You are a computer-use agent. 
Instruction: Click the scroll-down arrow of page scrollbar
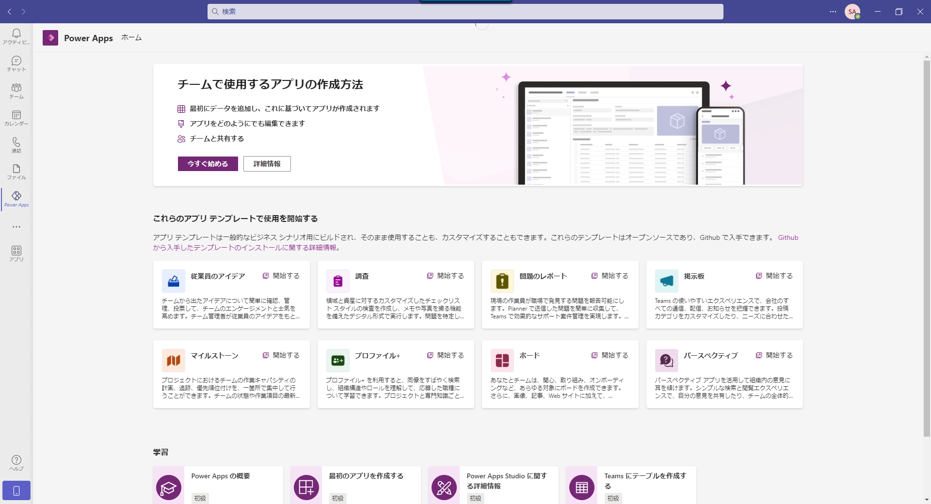point(927,500)
